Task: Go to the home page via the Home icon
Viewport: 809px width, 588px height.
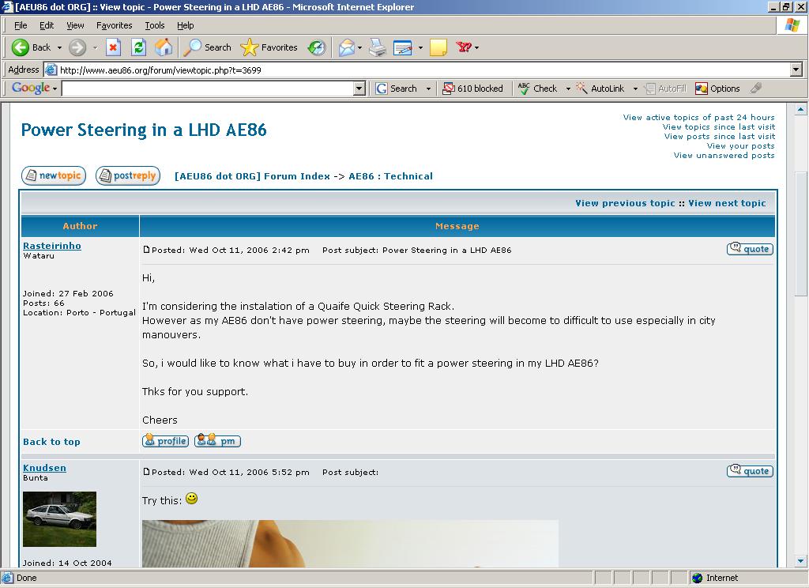Action: [164, 47]
